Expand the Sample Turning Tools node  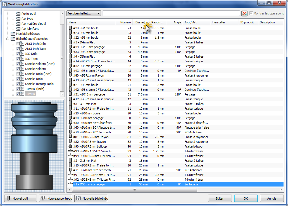point(13,84)
